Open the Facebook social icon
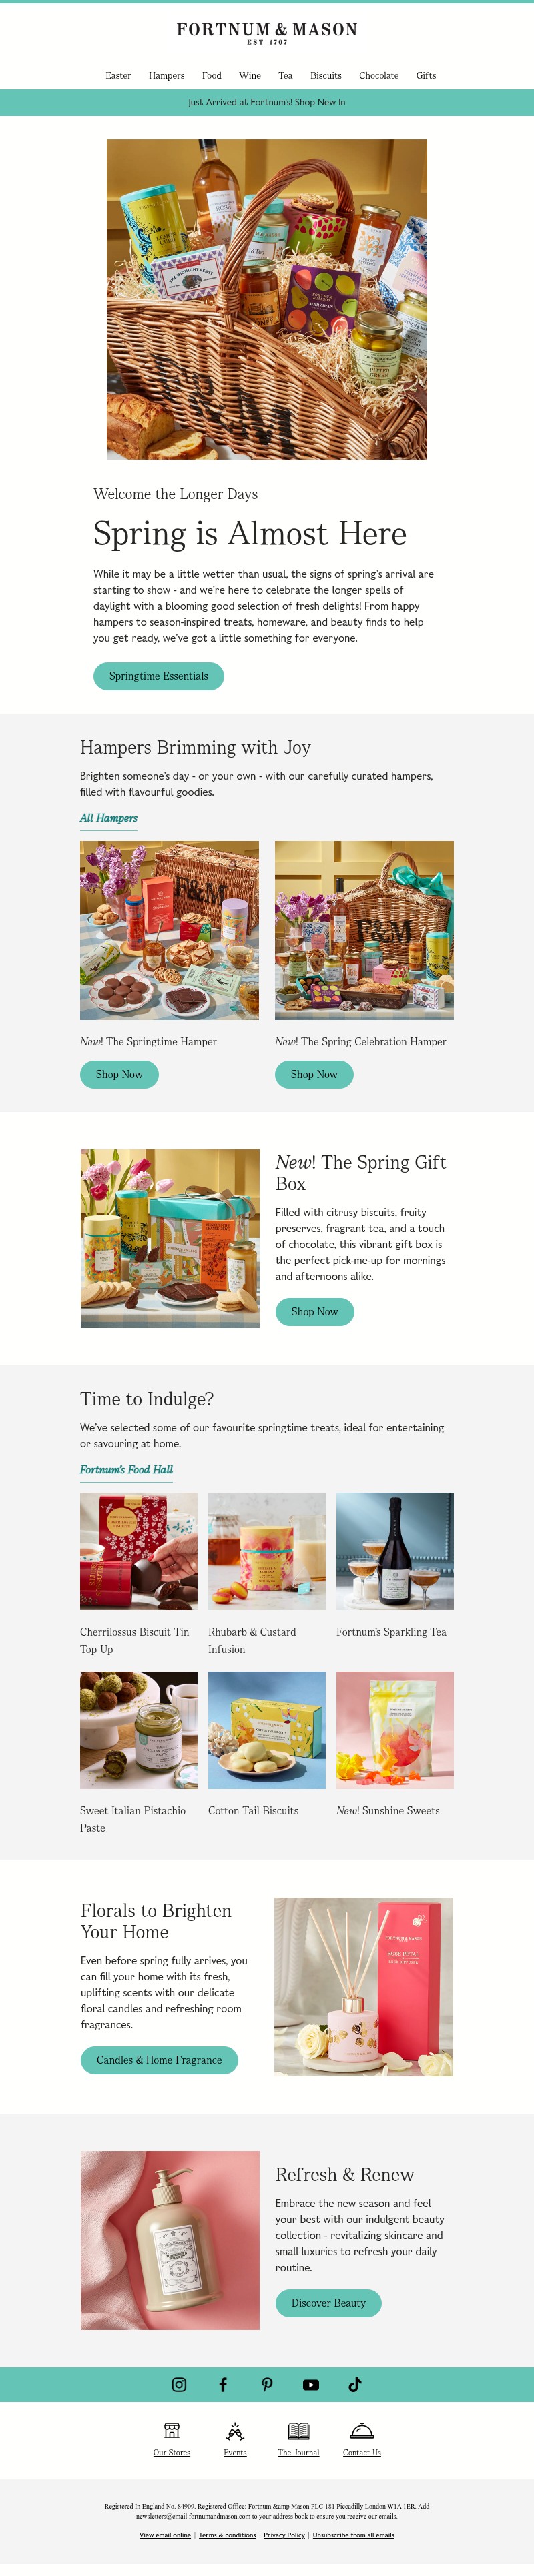 (223, 2384)
